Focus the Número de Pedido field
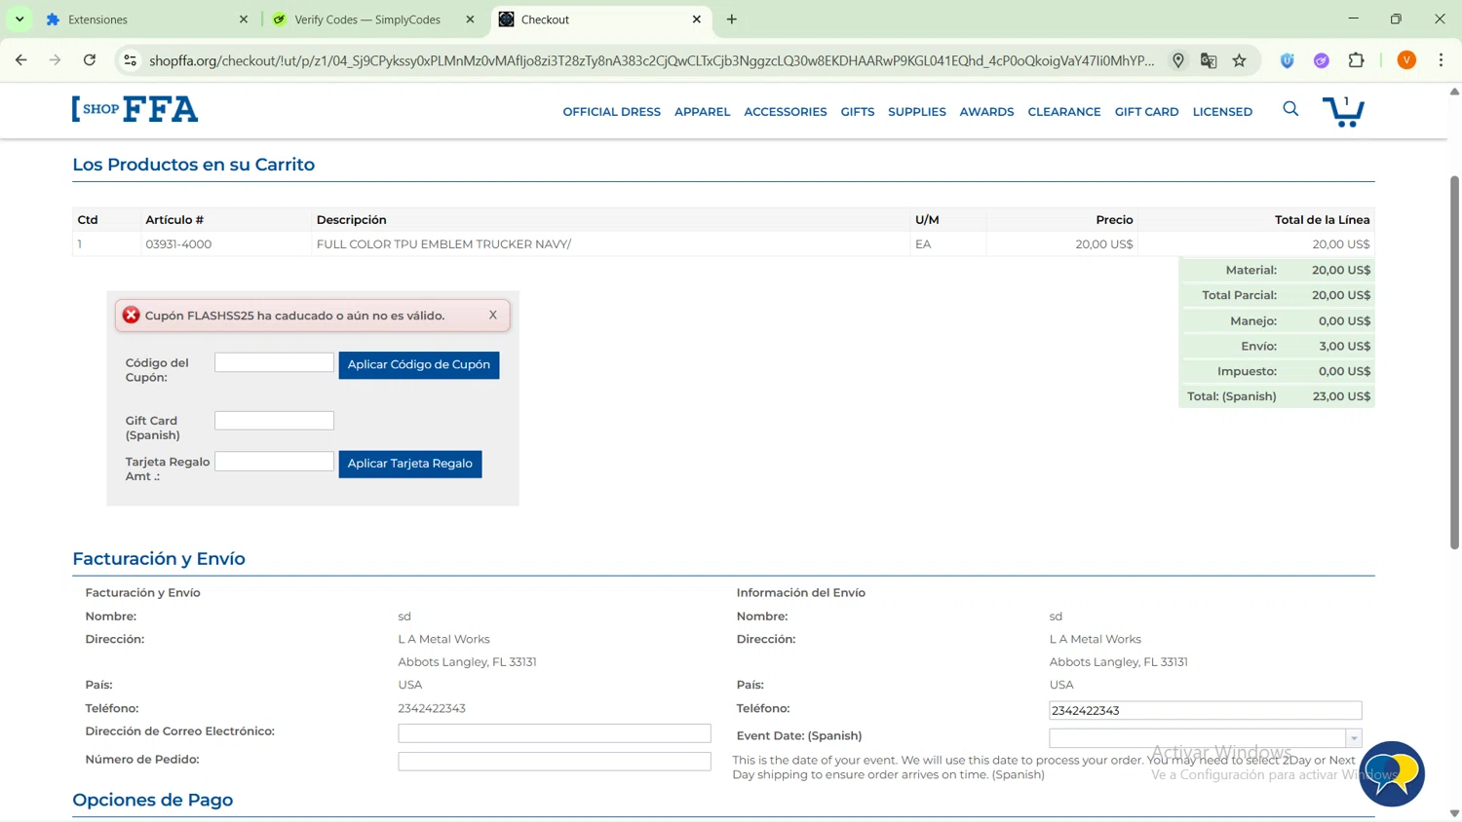 coord(554,762)
